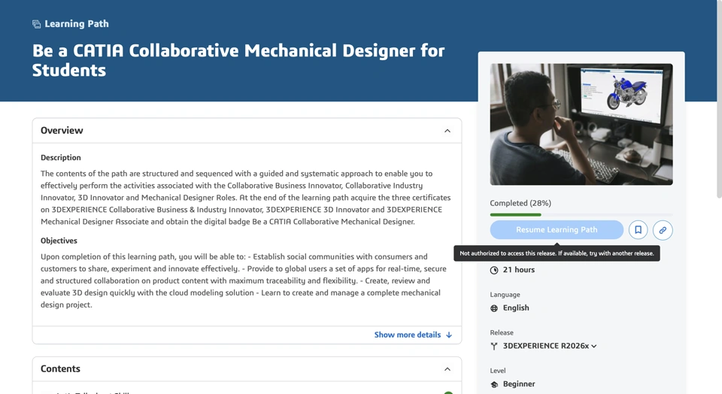Click Show more details link
The image size is (722, 394).
click(413, 335)
